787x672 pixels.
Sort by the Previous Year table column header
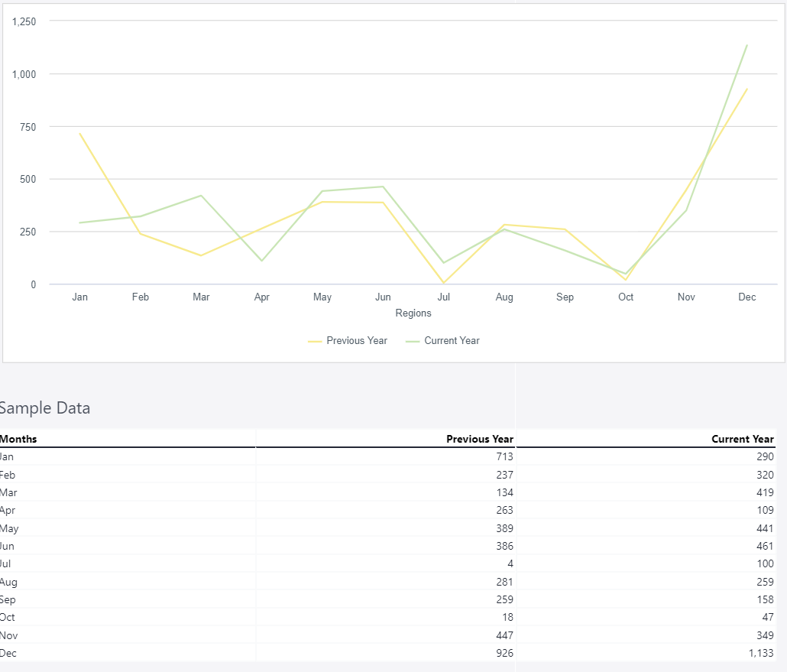(x=480, y=439)
